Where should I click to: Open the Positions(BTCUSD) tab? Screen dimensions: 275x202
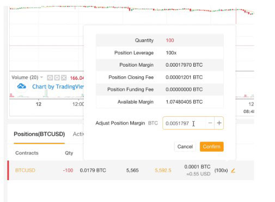tap(39, 134)
